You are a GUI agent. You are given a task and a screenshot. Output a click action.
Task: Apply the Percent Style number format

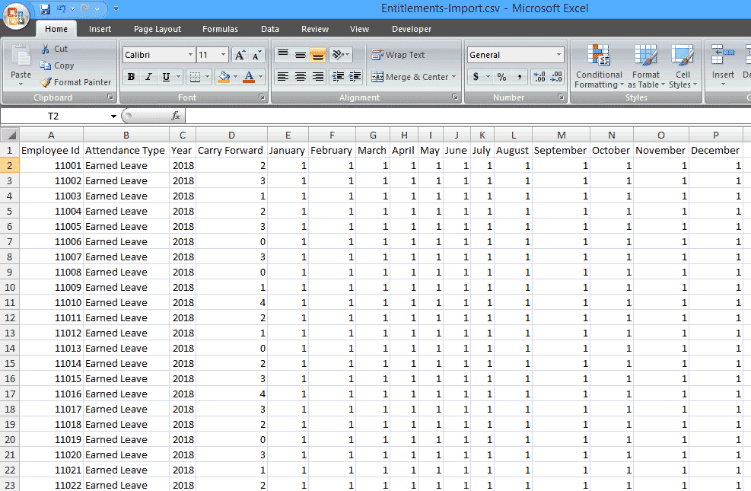[x=501, y=77]
